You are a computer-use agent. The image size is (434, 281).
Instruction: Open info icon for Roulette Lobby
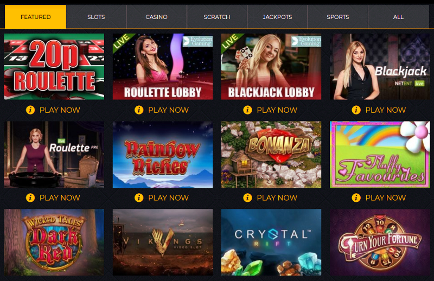(139, 110)
